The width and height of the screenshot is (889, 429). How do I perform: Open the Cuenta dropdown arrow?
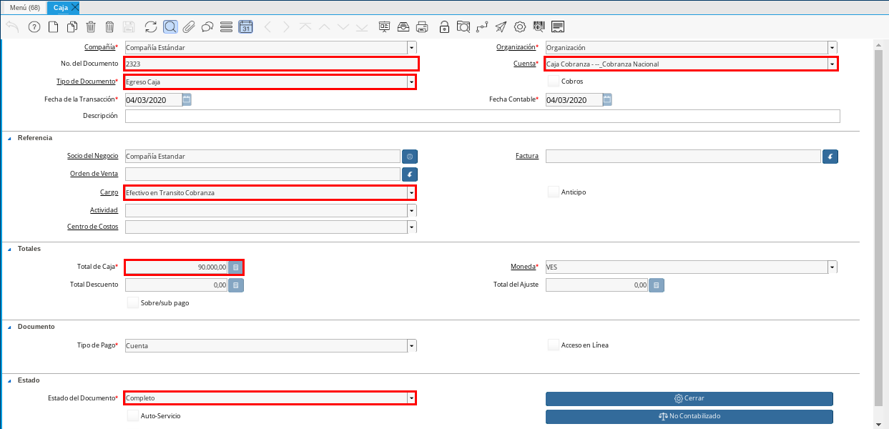(x=832, y=64)
